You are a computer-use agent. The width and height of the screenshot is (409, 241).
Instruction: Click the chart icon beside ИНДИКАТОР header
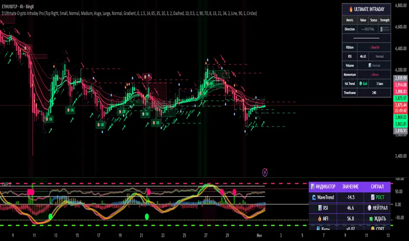coord(312,187)
